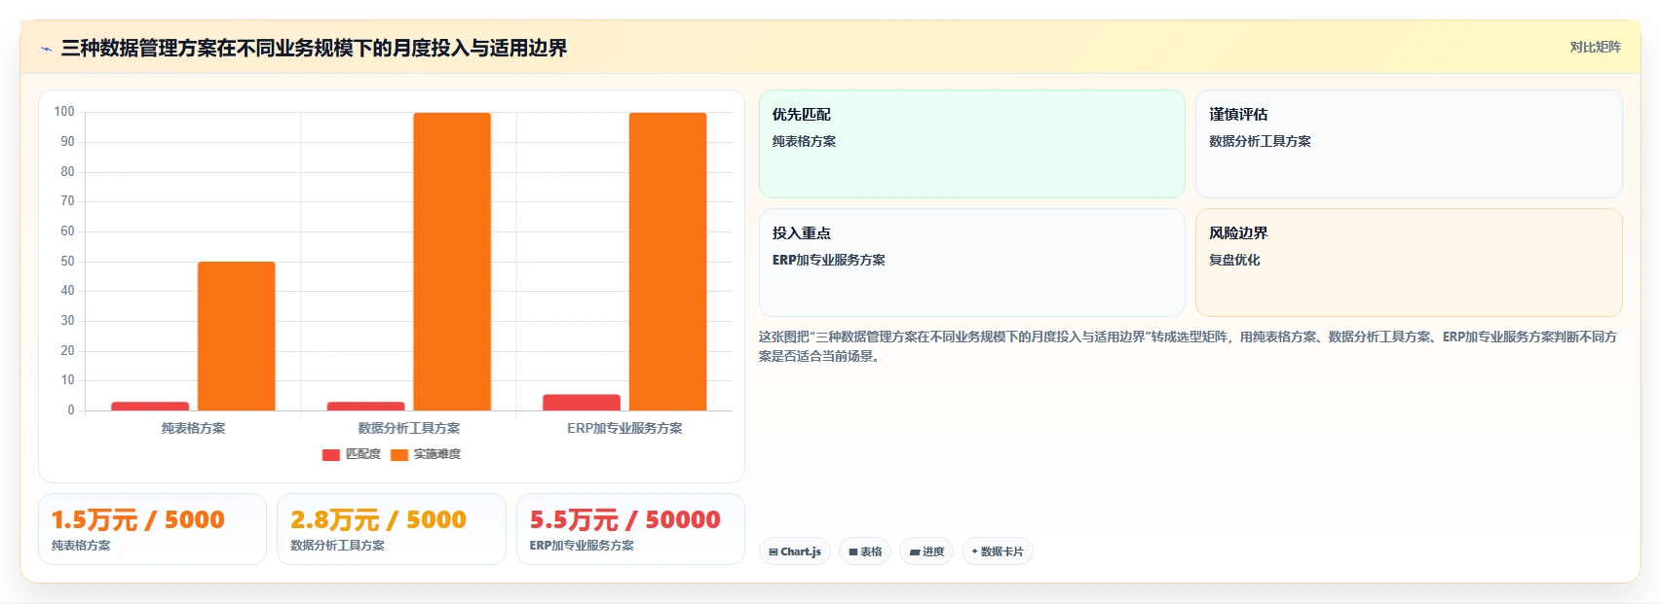Click the 50 tick on the y-axis
Viewport: 1661px width, 604px height.
pos(67,262)
